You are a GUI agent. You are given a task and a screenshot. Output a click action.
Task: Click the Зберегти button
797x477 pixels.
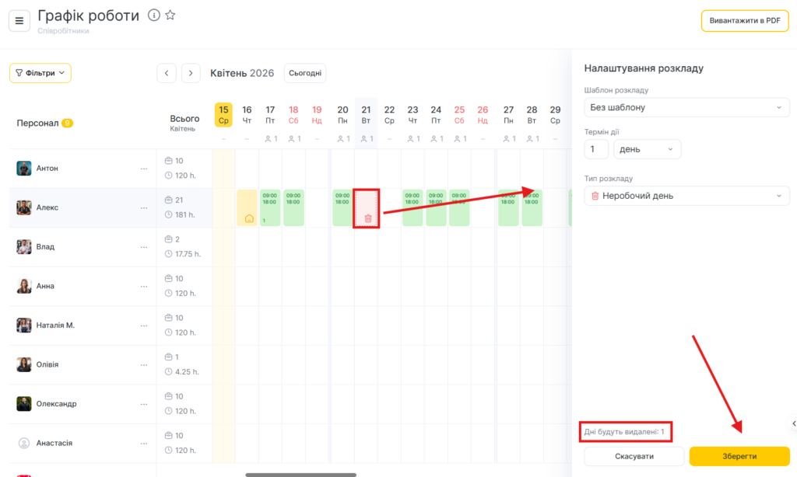pos(739,456)
